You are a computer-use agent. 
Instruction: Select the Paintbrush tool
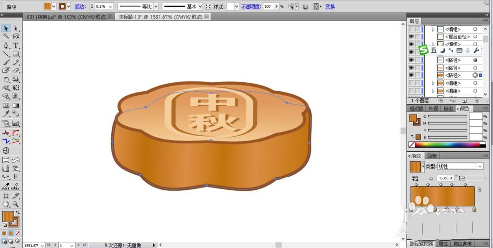tap(6, 62)
